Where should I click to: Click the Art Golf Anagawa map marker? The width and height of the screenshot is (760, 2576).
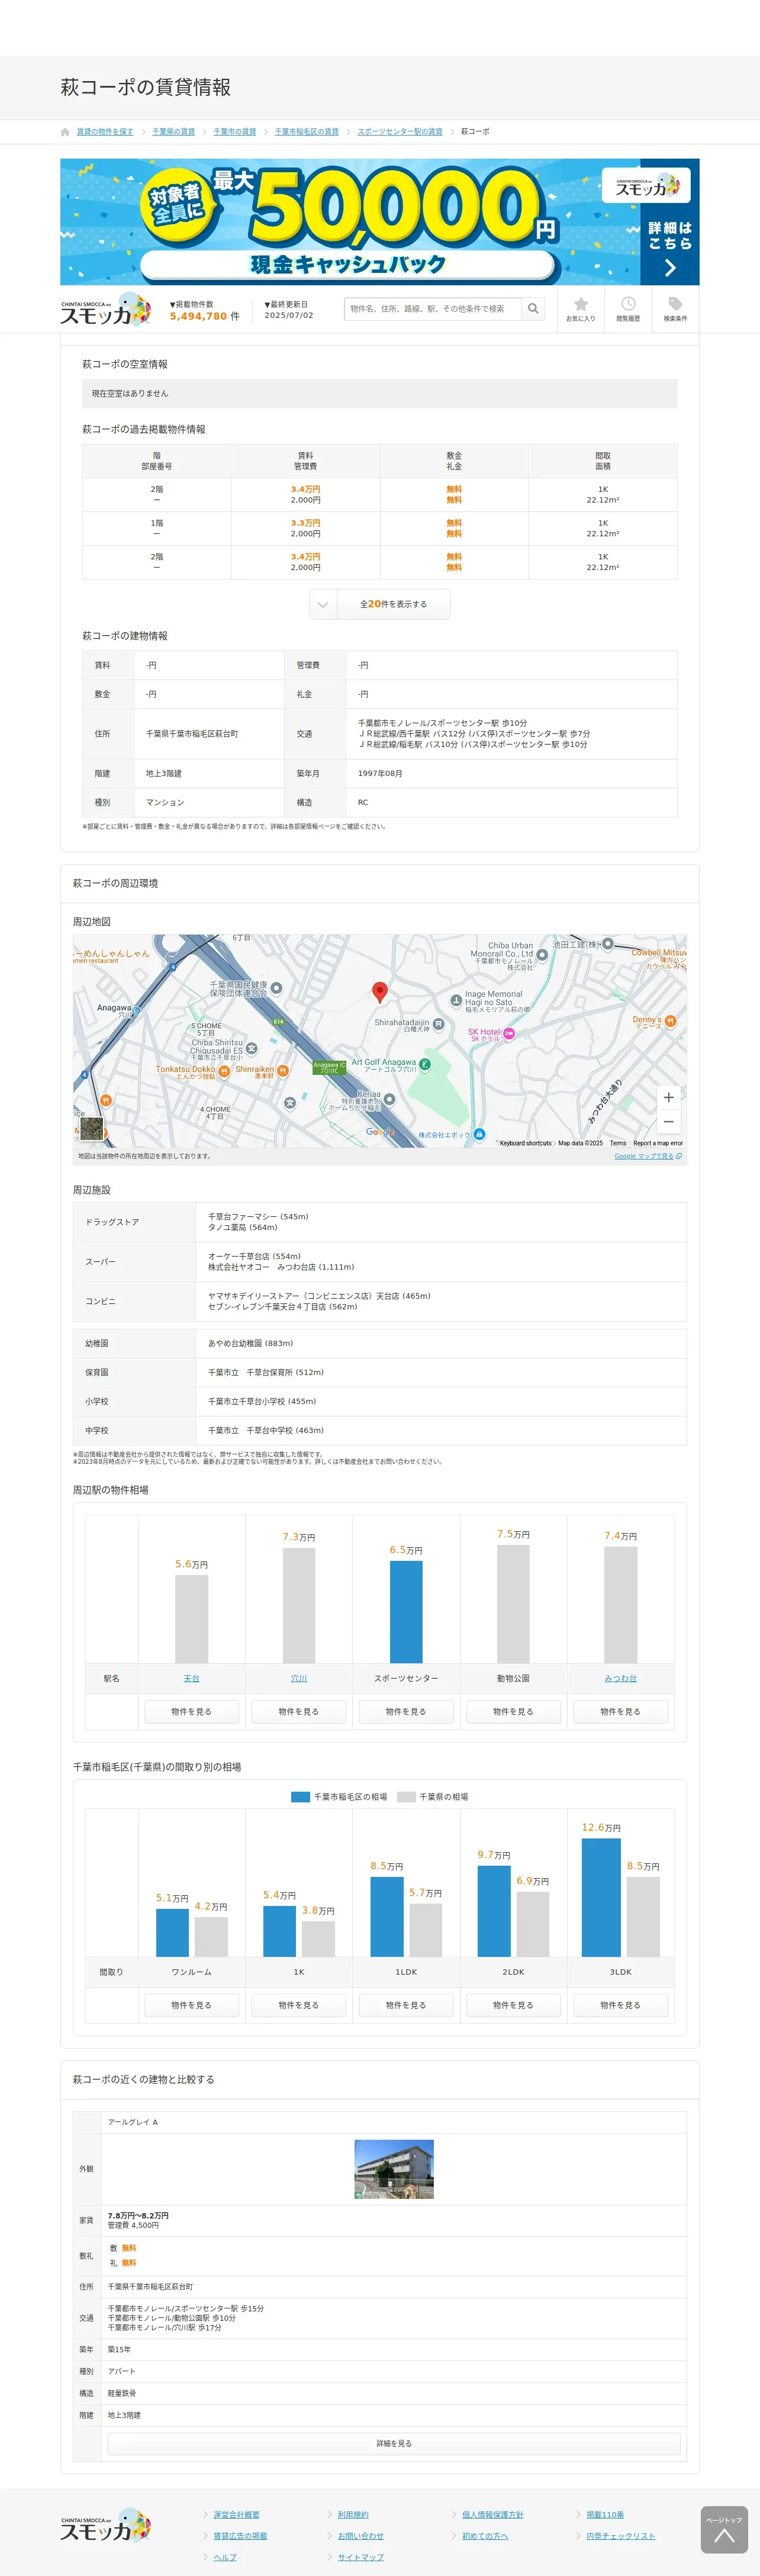(425, 1064)
